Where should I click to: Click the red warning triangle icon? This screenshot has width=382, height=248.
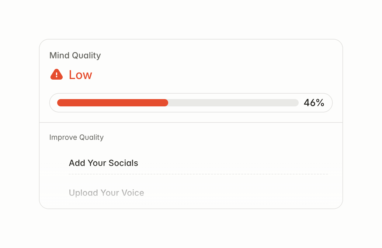56,74
